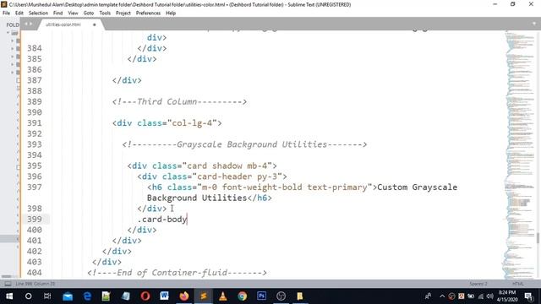Click the closing h6 tag

click(260, 198)
